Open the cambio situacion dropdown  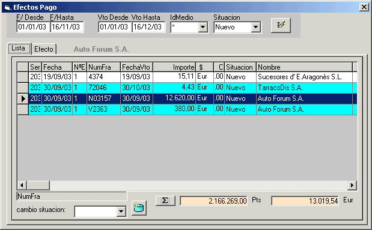pos(121,211)
